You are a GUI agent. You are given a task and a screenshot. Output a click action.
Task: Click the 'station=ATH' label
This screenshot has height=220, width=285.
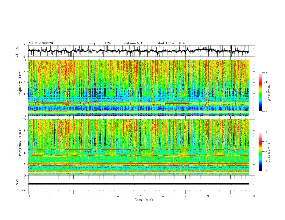coord(134,43)
